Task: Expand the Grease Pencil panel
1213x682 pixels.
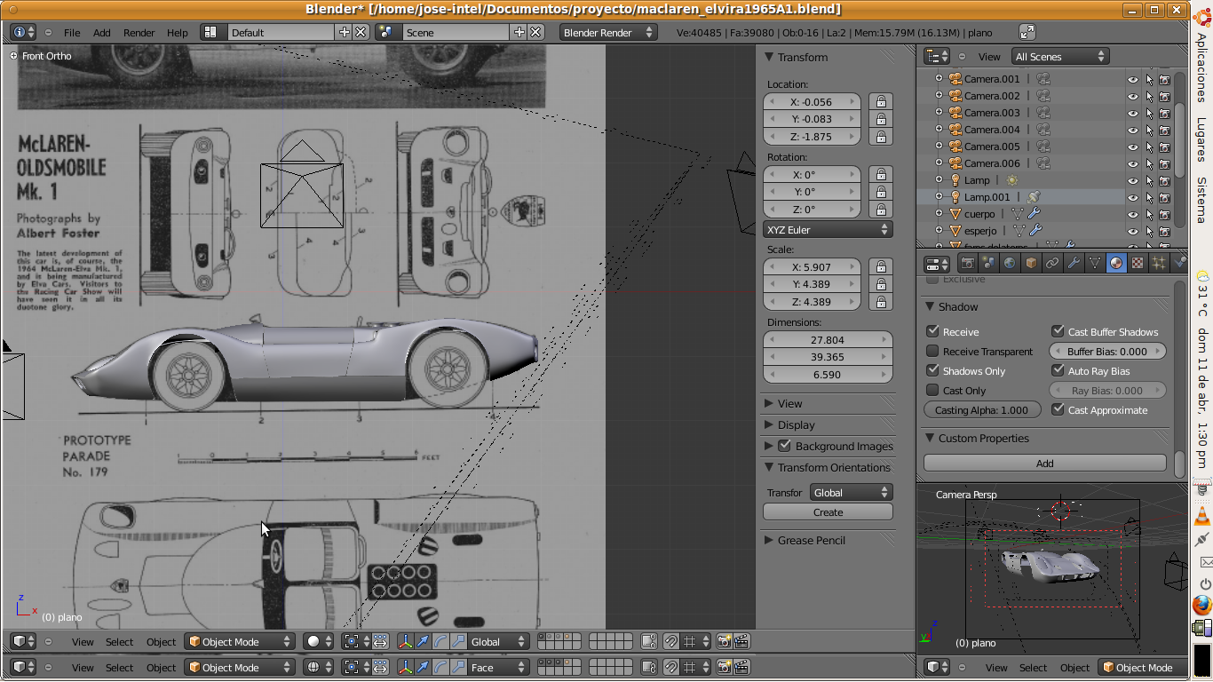Action: coord(811,540)
